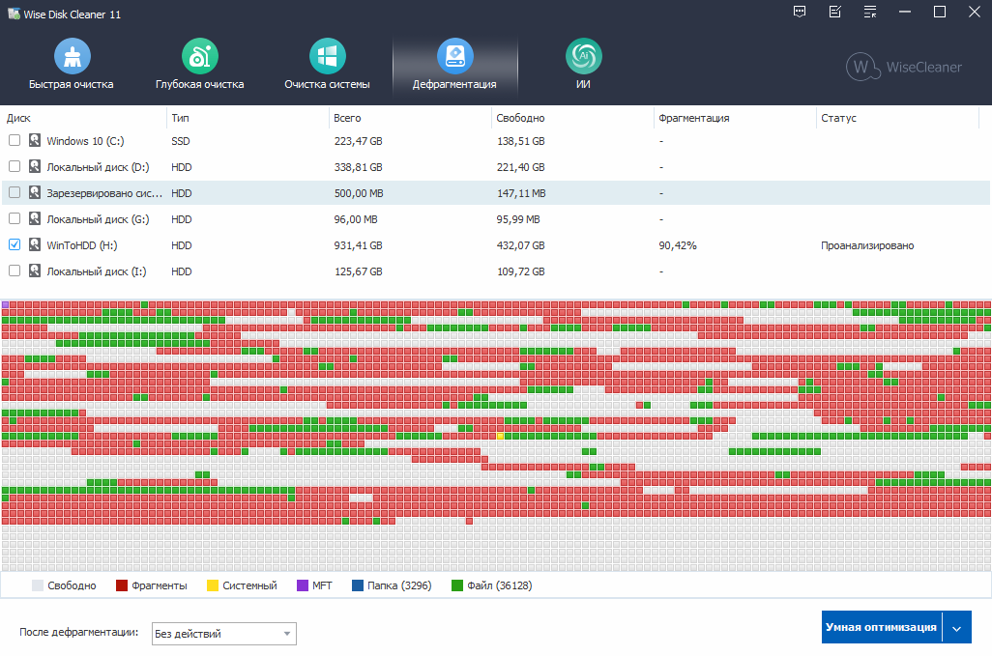The height and width of the screenshot is (656, 992).
Task: Uncheck the WinToHDD (H:) checkbox
Action: click(15, 244)
